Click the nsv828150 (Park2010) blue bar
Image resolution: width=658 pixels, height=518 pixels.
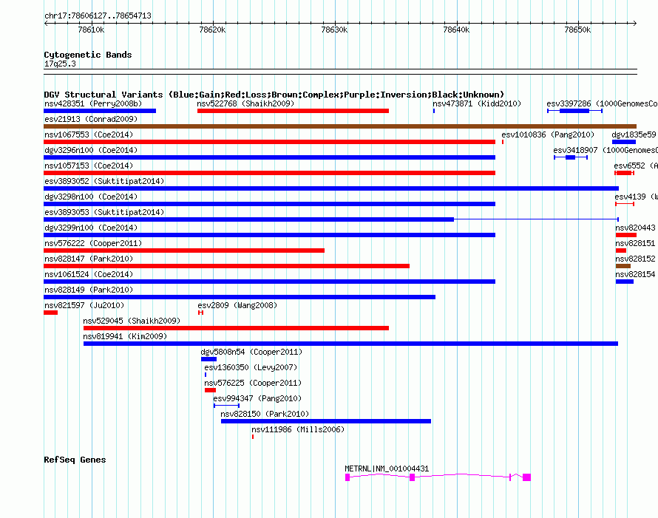point(325,421)
